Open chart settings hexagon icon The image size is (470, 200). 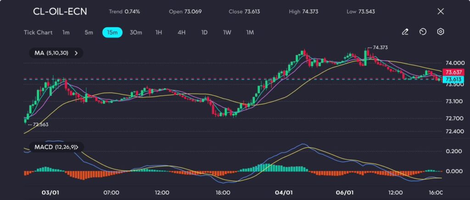coord(440,32)
